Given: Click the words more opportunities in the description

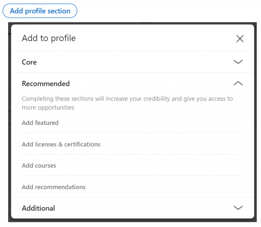Looking at the screenshot, I should 48,108.
